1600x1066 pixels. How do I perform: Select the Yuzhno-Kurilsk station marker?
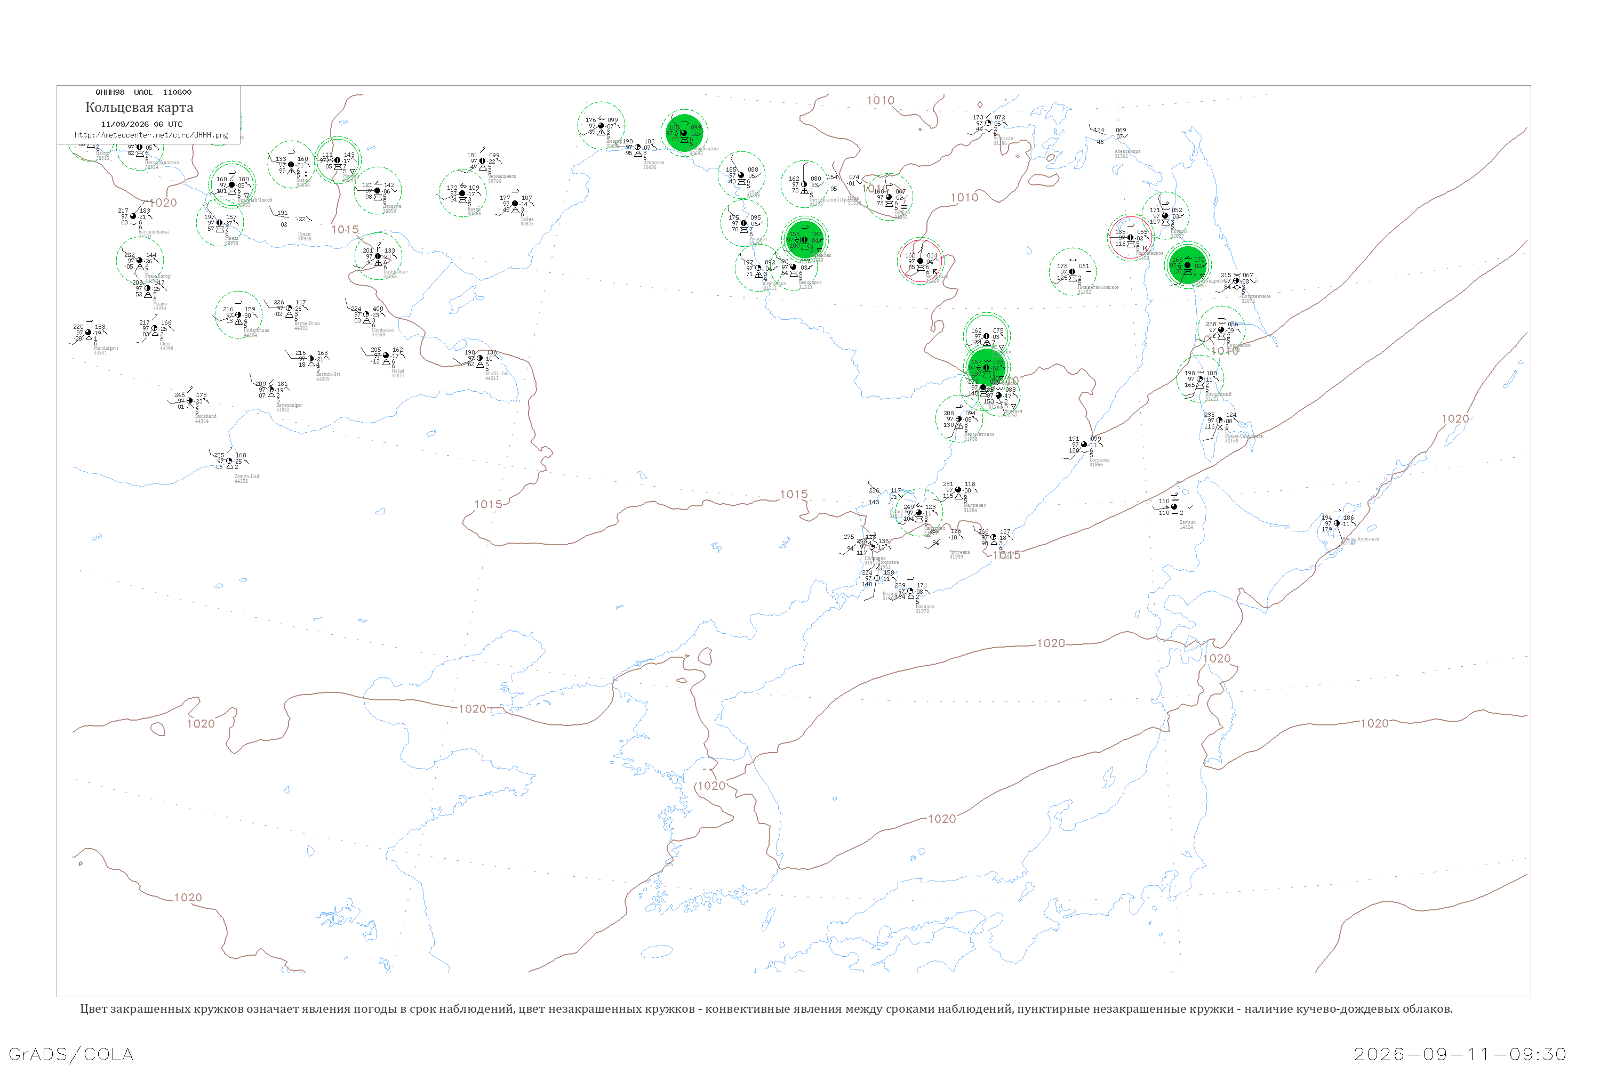coord(1337,523)
